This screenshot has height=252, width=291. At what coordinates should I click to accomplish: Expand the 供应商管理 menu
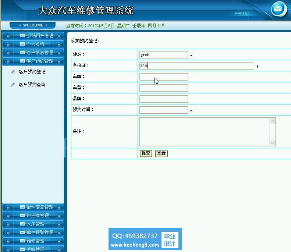tap(33, 216)
